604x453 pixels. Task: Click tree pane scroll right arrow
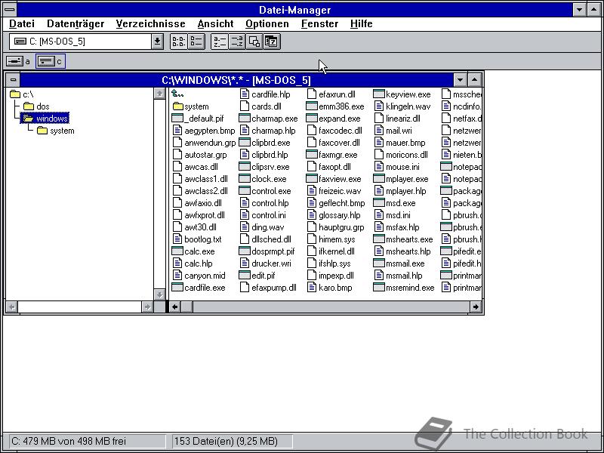point(147,307)
